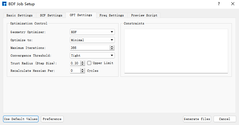Open the Preference button
Viewport: 239px width, 125px height.
click(52, 119)
